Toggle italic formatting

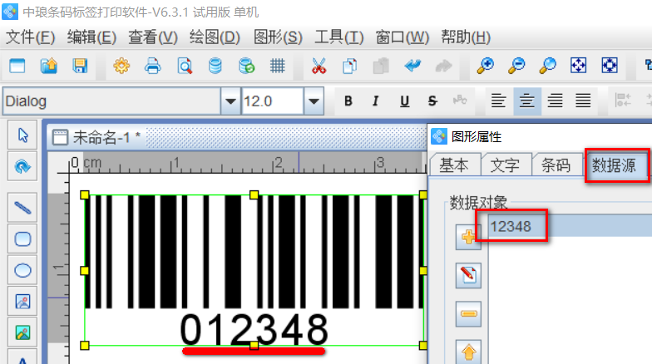click(376, 101)
